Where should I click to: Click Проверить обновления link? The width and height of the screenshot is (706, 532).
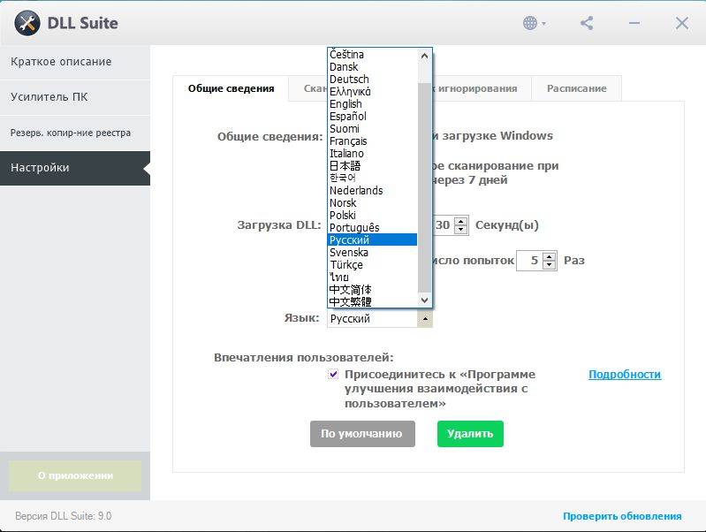click(x=622, y=516)
